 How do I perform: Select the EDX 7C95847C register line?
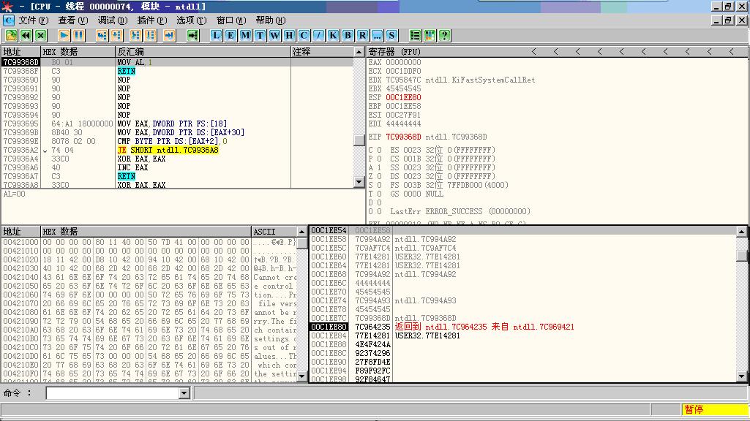pos(451,80)
